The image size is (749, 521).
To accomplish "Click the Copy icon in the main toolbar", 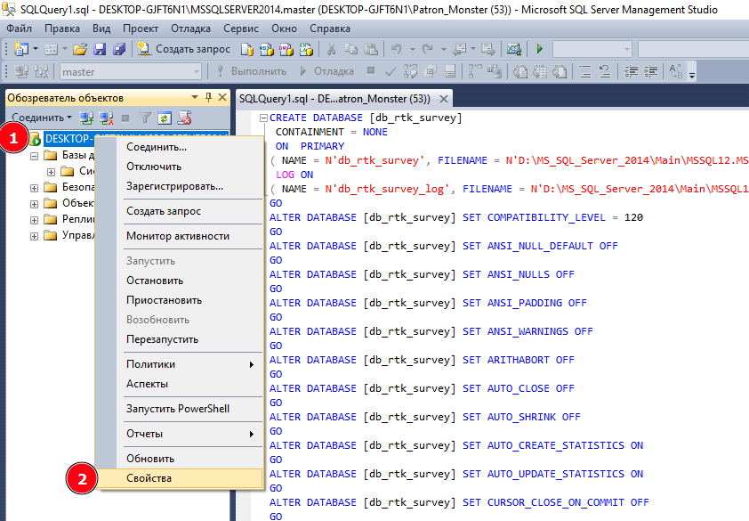I will click(x=351, y=49).
